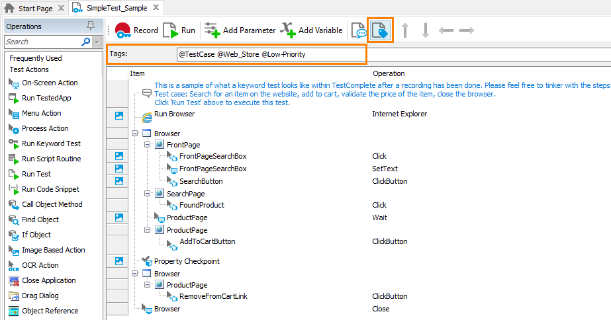The width and height of the screenshot is (611, 320).
Task: Click the move down arrow
Action: click(426, 31)
